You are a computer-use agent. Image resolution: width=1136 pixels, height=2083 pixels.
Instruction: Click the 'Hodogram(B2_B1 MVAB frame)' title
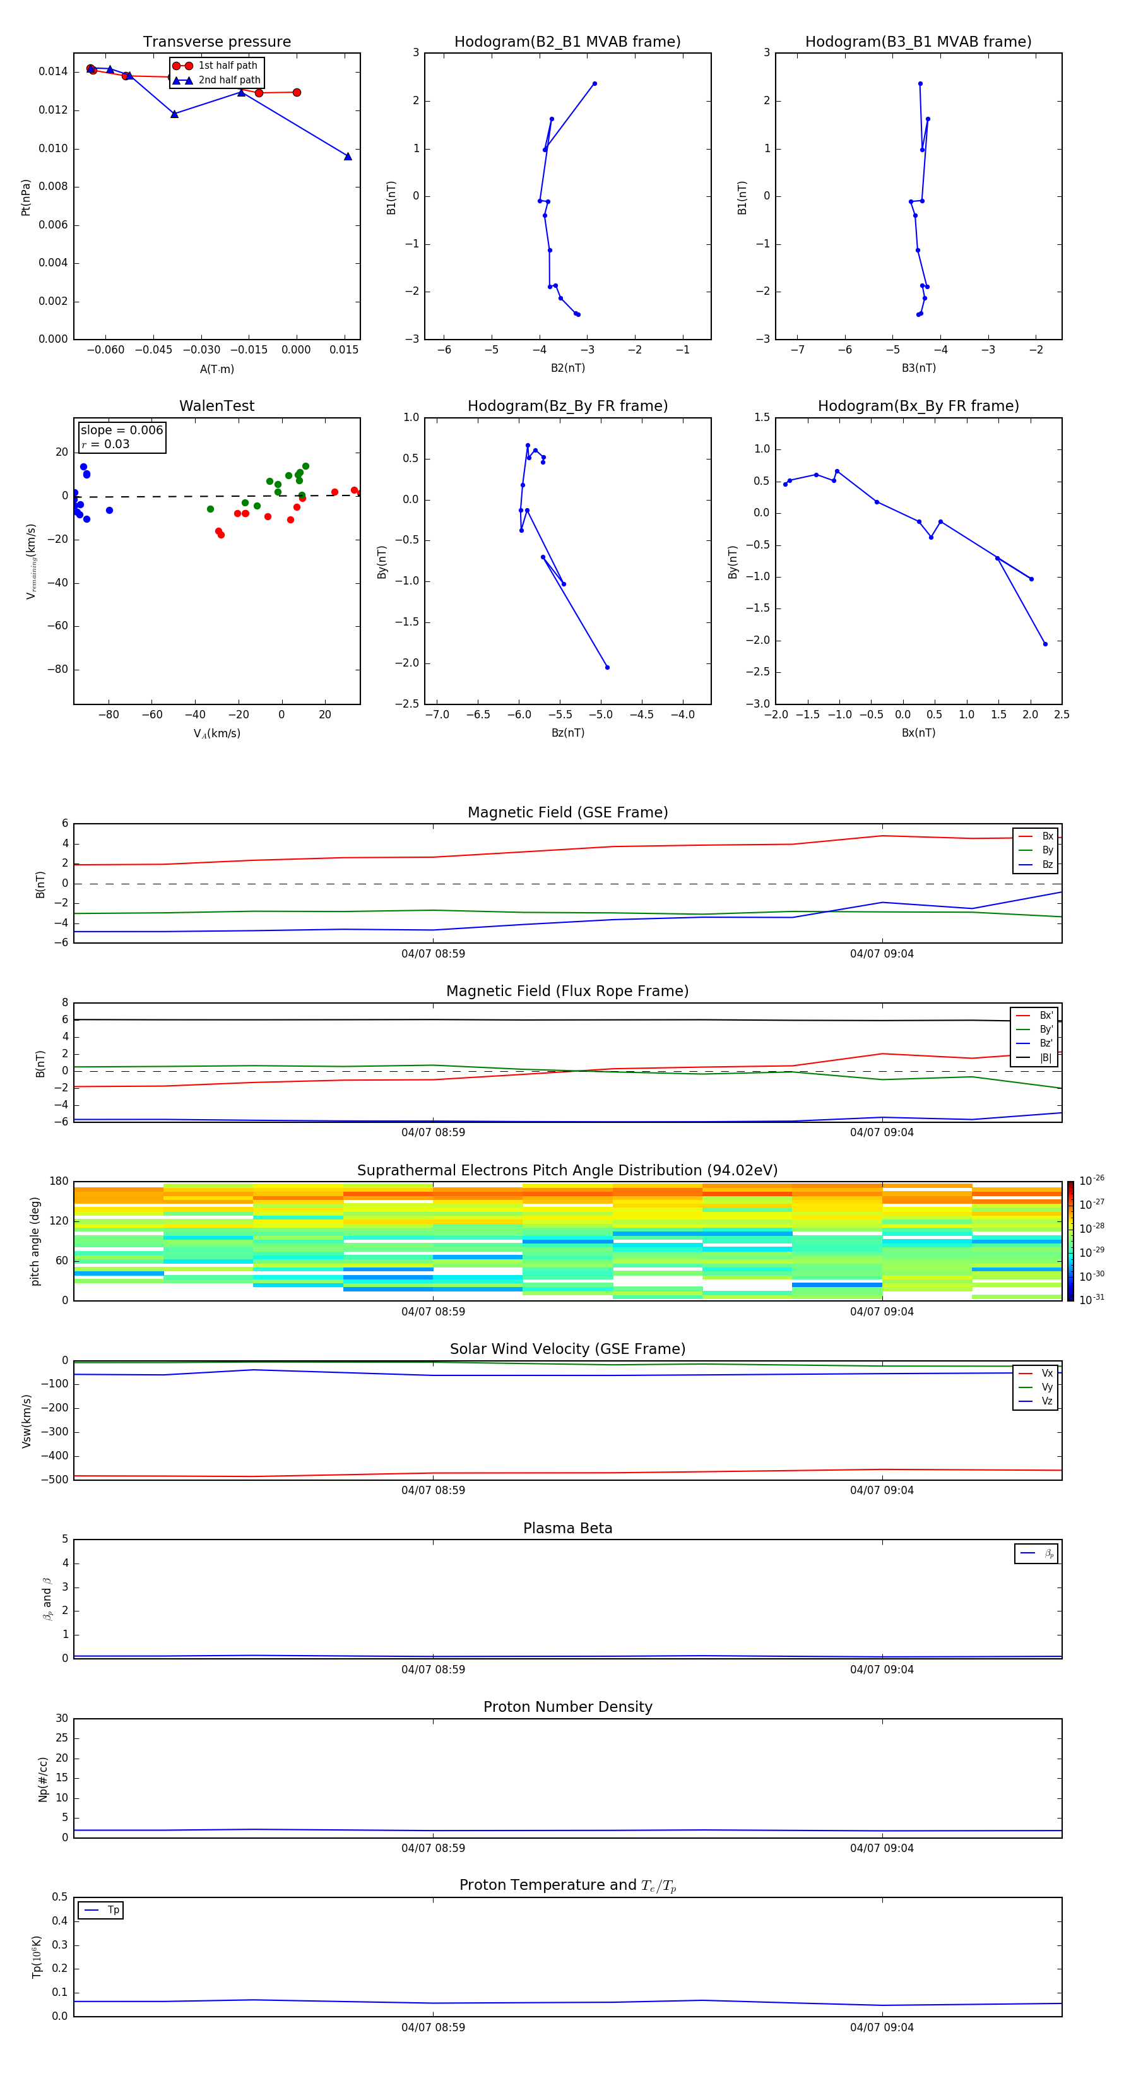(x=567, y=41)
